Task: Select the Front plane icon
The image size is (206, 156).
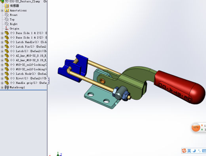Action: pyautogui.click(x=7, y=15)
